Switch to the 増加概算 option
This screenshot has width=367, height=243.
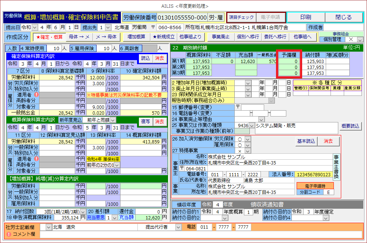[136, 37]
